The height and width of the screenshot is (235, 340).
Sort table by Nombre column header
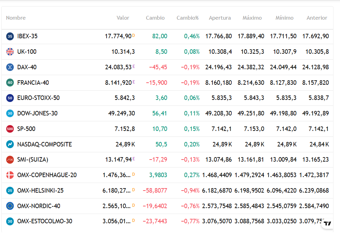pos(16,18)
